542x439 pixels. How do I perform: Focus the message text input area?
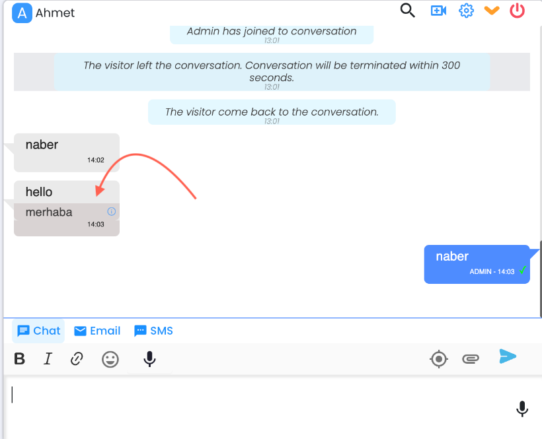tap(259, 407)
